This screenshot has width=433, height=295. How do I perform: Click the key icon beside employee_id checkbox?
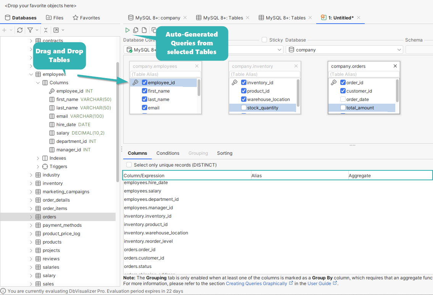click(135, 82)
